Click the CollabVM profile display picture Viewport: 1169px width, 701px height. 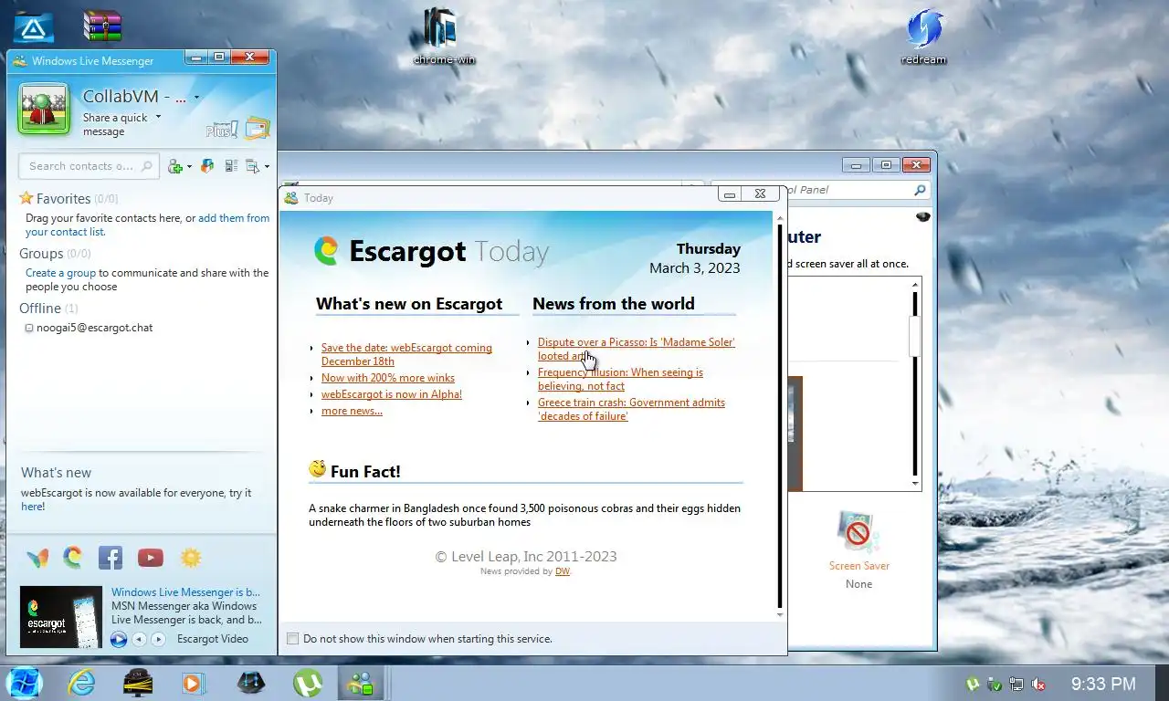(44, 110)
